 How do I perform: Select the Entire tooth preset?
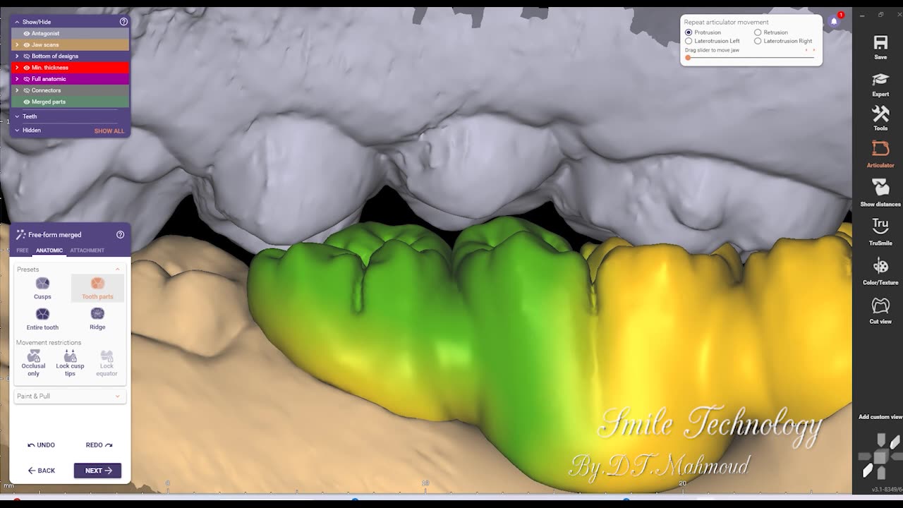[x=42, y=319]
